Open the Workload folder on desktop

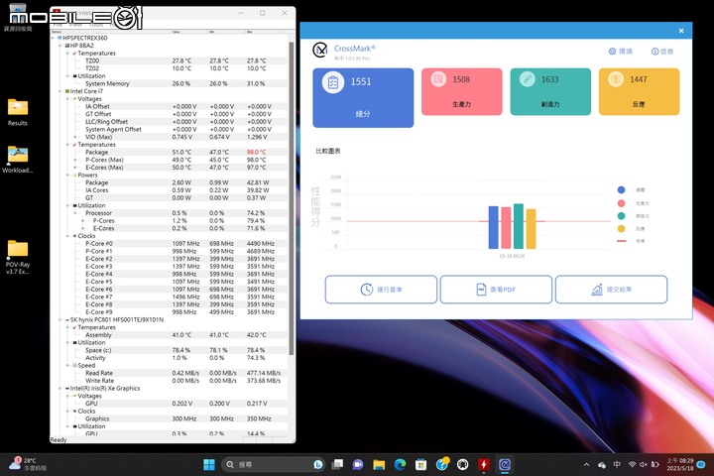click(18, 159)
